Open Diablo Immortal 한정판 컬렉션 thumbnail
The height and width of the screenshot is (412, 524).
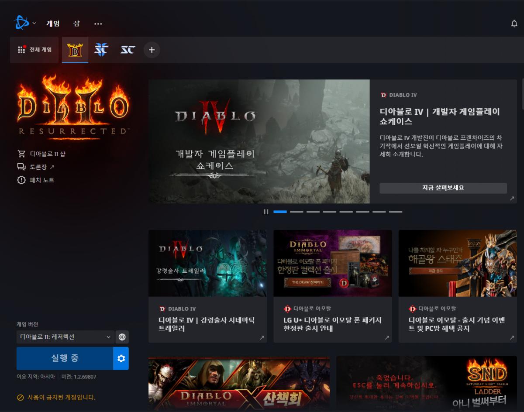(333, 263)
